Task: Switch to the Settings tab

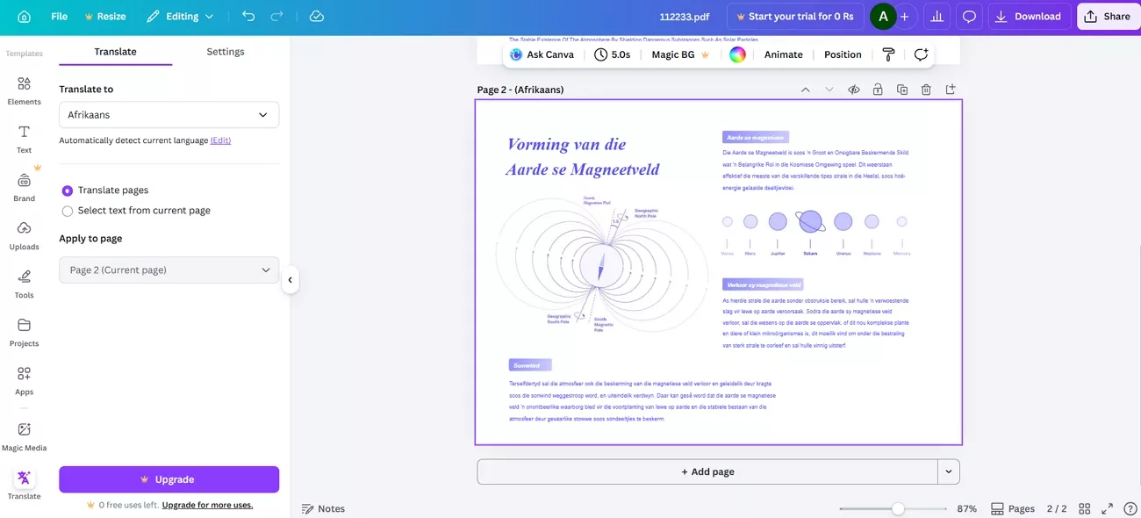Action: (x=225, y=51)
